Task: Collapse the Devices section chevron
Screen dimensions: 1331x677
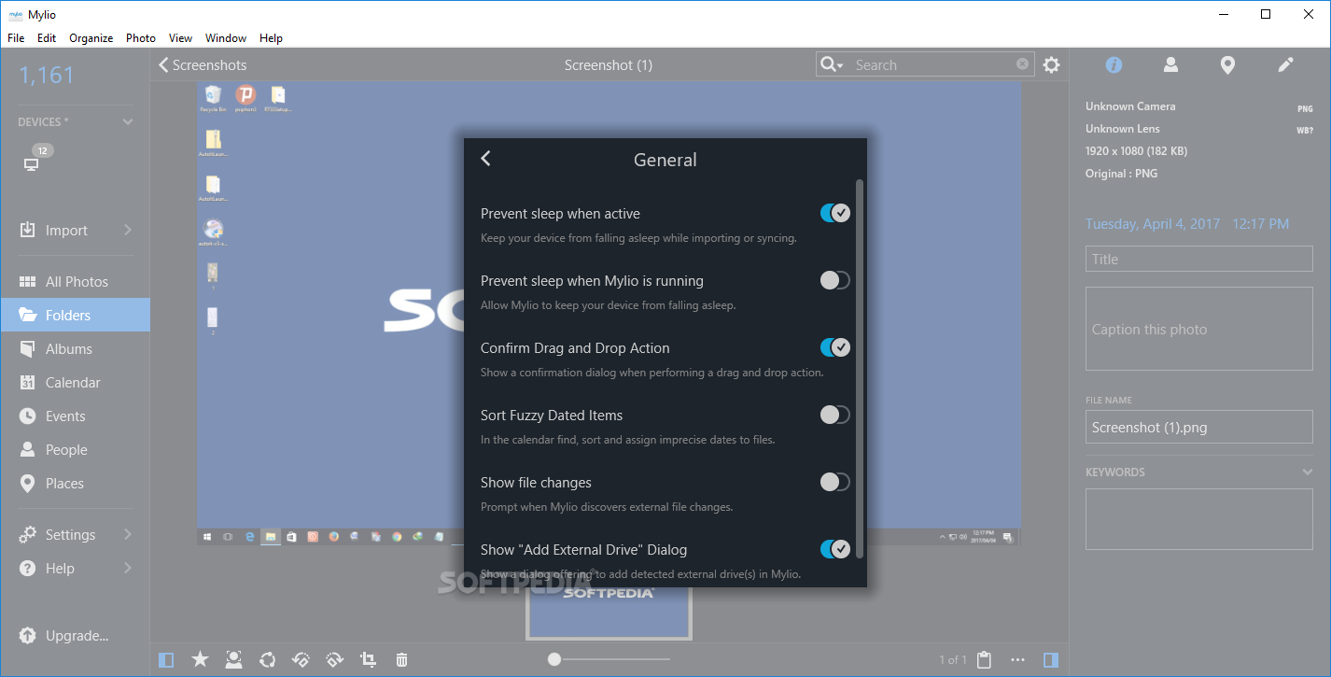Action: pyautogui.click(x=128, y=122)
